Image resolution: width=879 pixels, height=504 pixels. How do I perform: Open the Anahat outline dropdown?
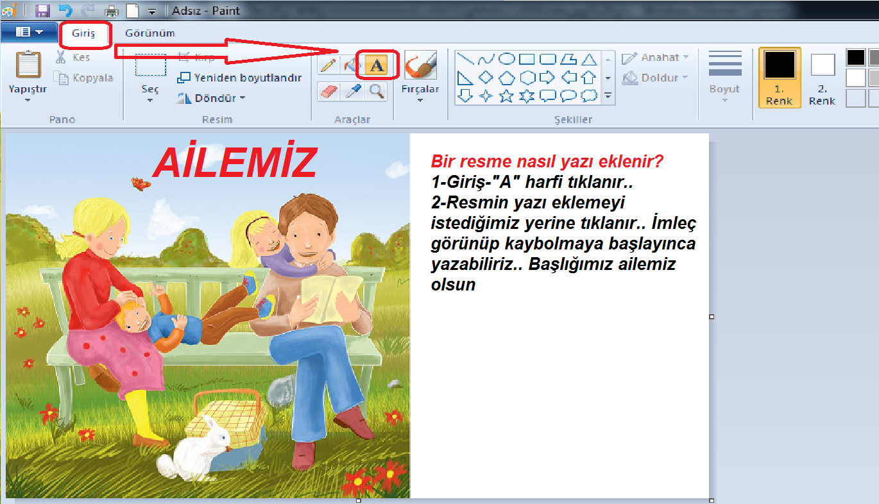tap(655, 57)
